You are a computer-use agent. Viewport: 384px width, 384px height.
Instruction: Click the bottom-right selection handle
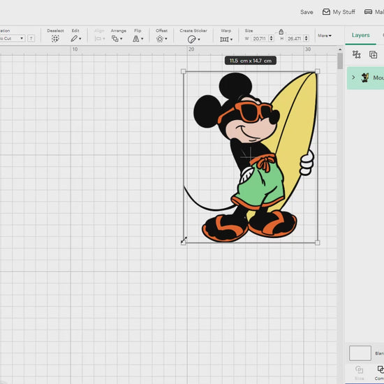pyautogui.click(x=318, y=243)
